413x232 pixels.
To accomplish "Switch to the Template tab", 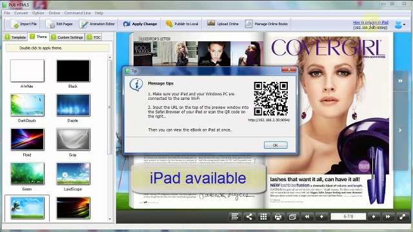I will coord(15,37).
